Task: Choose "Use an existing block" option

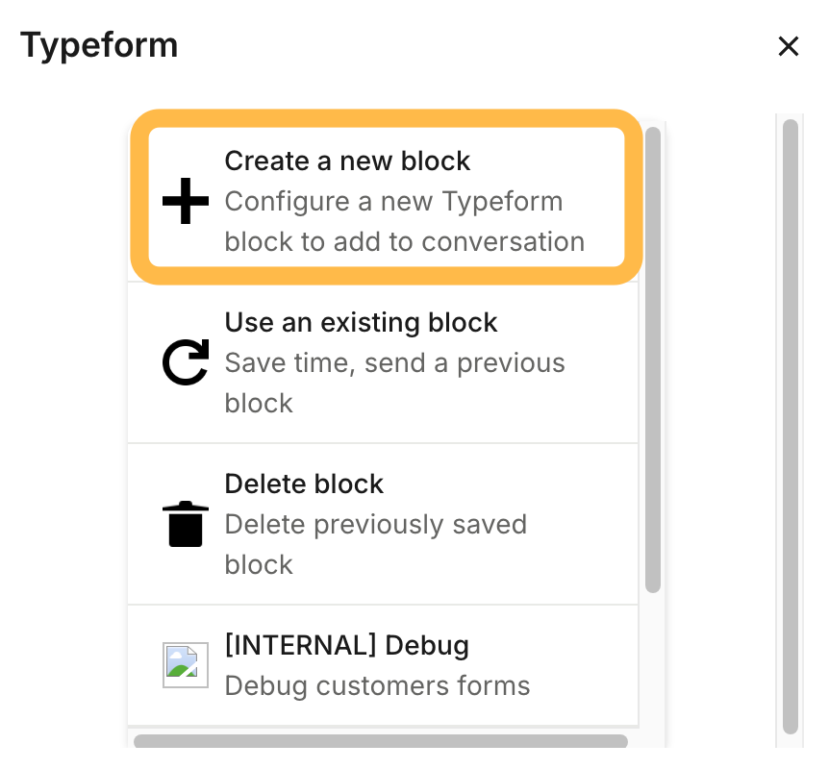Action: (x=361, y=322)
